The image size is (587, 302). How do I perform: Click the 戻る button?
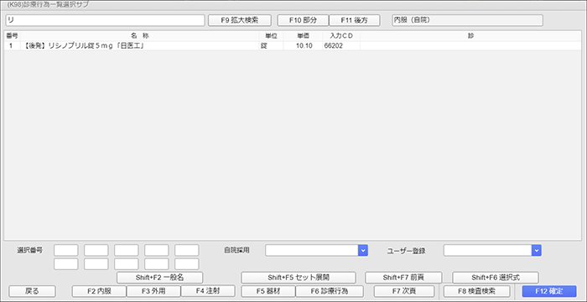coord(32,291)
